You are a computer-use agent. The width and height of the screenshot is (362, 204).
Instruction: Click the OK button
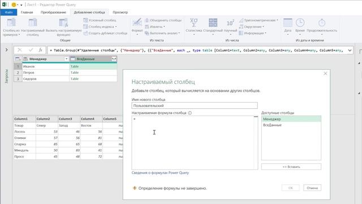[290, 188]
